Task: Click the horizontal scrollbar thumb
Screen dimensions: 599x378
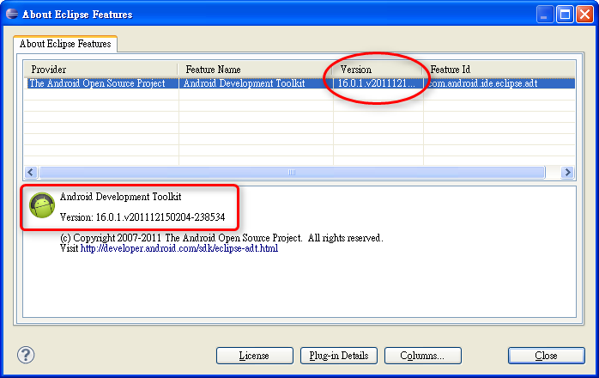Action: [292, 172]
